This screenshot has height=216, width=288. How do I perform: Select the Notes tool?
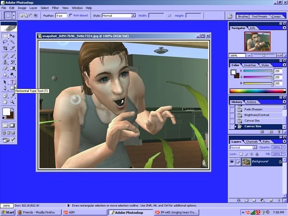pyautogui.click(x=5, y=95)
